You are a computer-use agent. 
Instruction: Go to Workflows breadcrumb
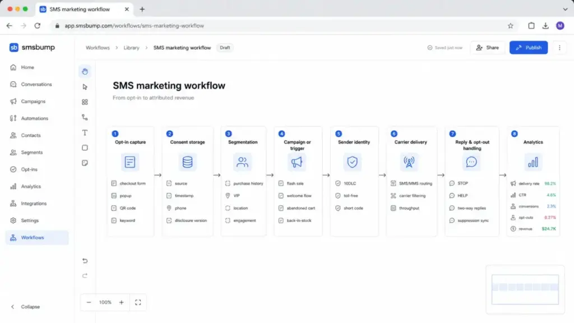click(98, 48)
